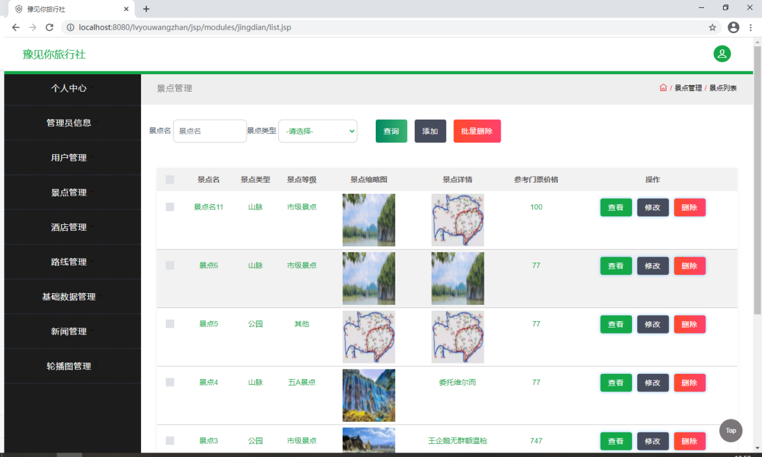This screenshot has width=762, height=457.
Task: Expand 基础数据管理 sidebar menu
Action: coord(72,296)
